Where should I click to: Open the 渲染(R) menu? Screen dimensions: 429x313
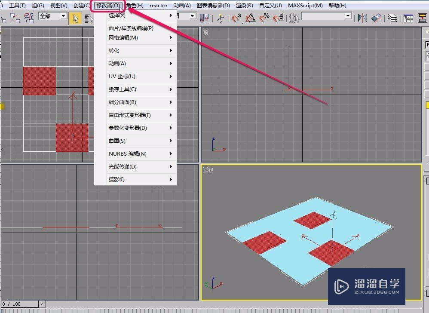click(x=244, y=6)
